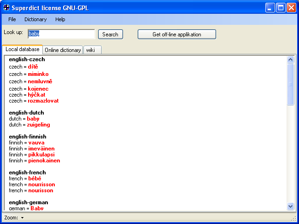Minimize the Superdict window

click(270, 8)
